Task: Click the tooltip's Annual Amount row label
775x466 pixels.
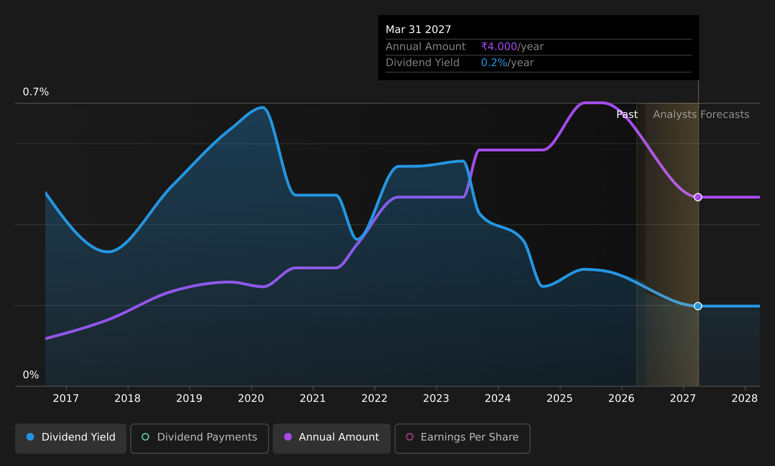Action: 426,47
